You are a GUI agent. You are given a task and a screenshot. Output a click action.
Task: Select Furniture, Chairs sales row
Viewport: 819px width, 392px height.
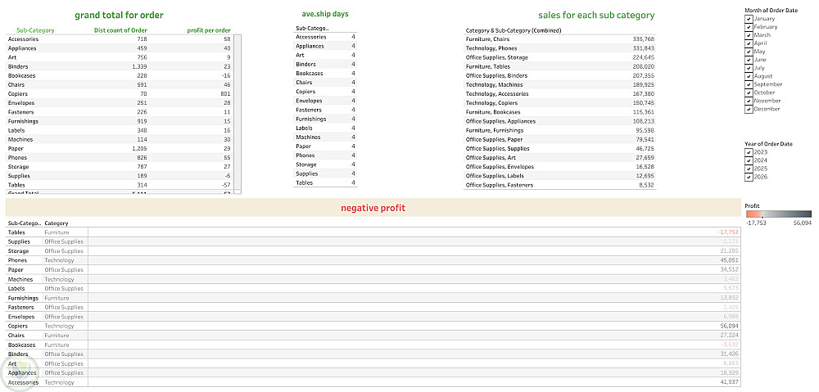point(560,39)
